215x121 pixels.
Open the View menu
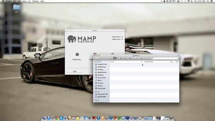pyautogui.click(x=25, y=1)
